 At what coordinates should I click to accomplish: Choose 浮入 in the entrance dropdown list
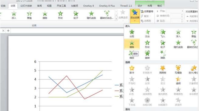(178, 34)
